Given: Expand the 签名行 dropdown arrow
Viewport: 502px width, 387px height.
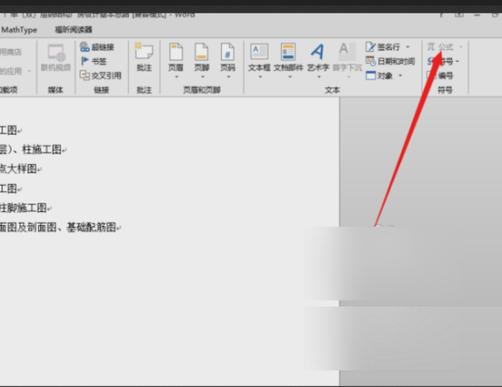Looking at the screenshot, I should [407, 47].
